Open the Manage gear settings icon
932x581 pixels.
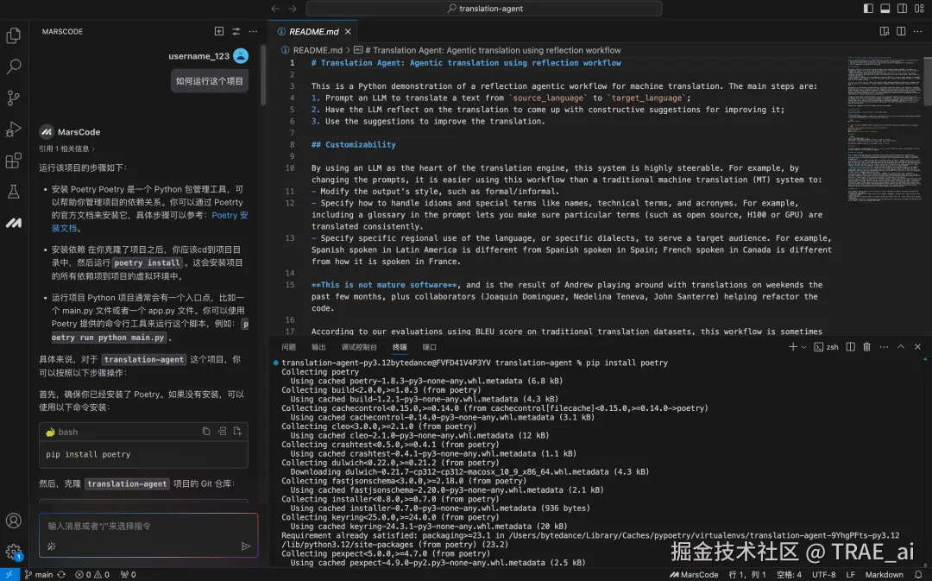[13, 552]
